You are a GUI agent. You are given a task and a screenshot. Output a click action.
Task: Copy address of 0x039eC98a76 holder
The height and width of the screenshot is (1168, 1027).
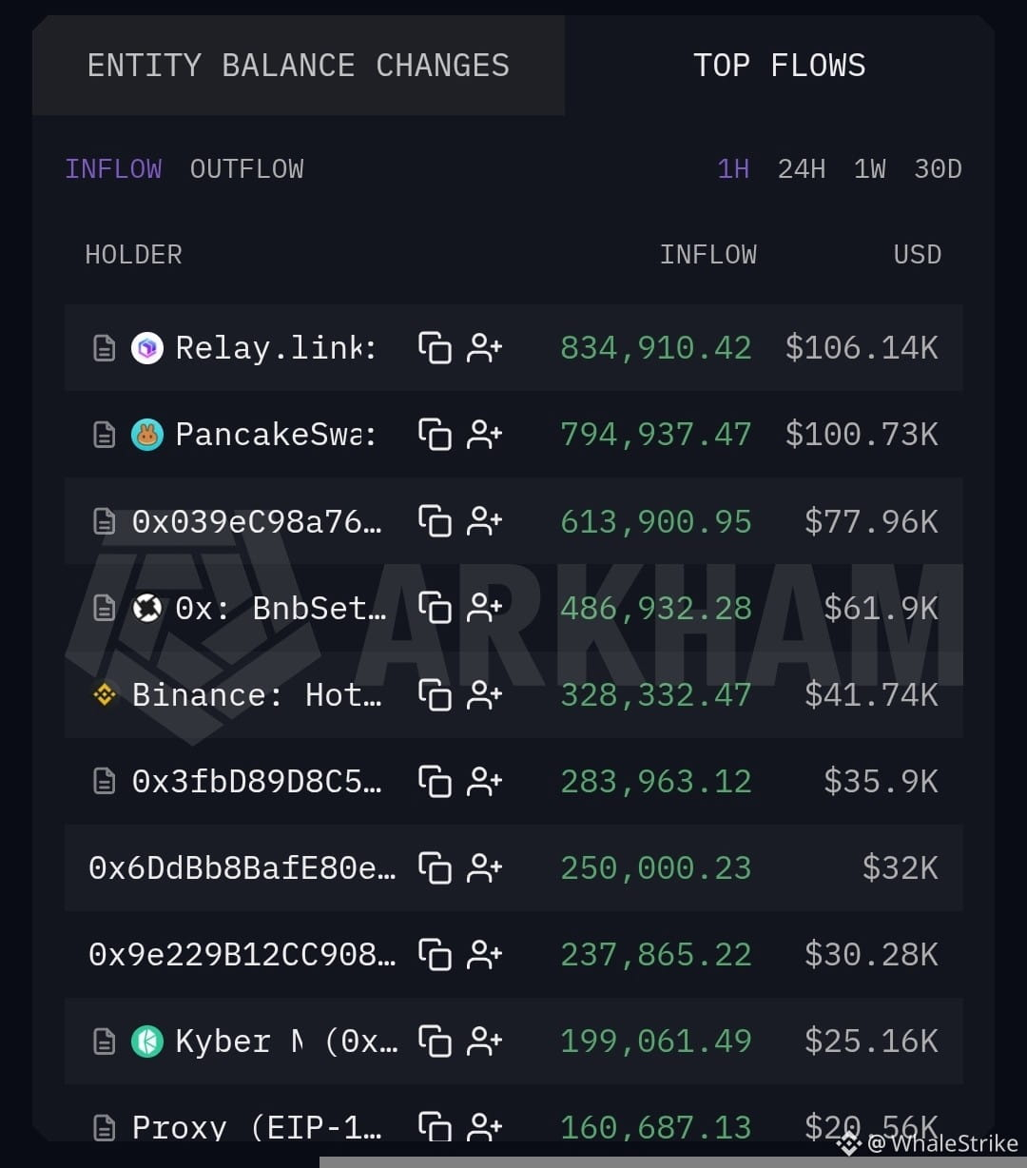[435, 521]
